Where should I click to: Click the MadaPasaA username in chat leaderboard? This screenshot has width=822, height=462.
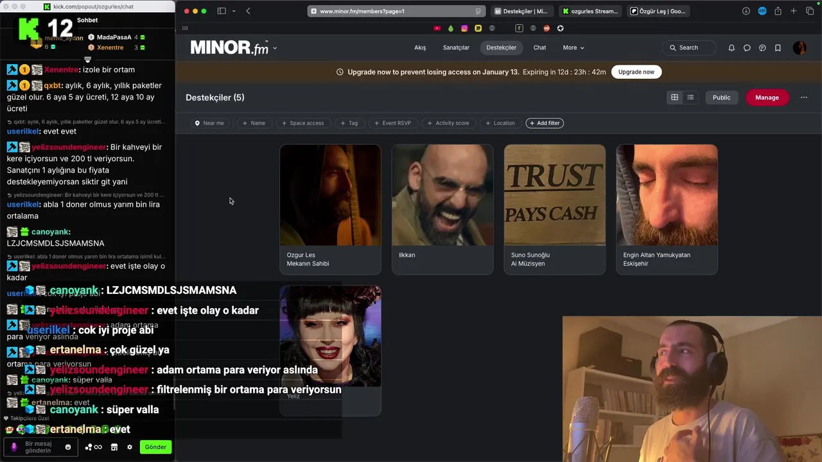114,37
